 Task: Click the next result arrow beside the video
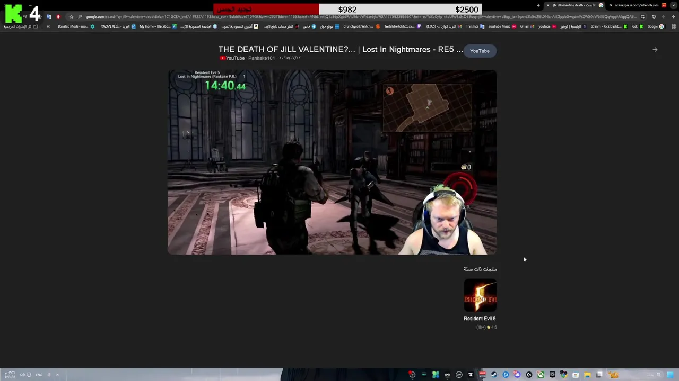(655, 50)
